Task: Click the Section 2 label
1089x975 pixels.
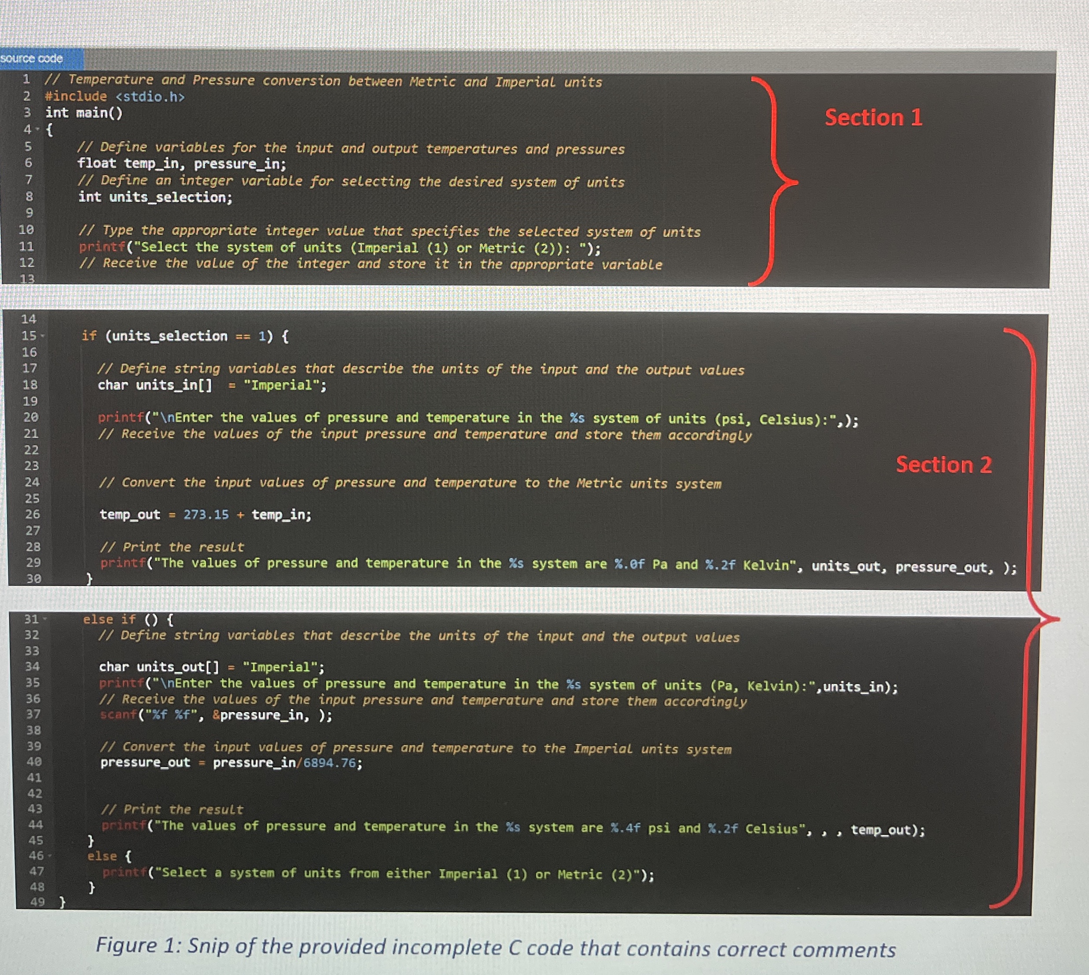Action: click(944, 465)
